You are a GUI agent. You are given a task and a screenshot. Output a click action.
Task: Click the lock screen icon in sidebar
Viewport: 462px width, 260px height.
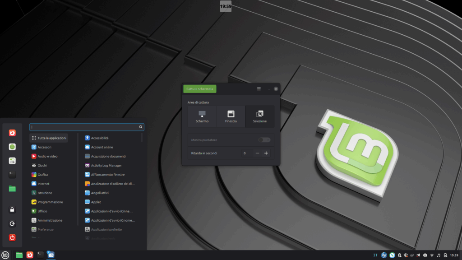point(12,209)
